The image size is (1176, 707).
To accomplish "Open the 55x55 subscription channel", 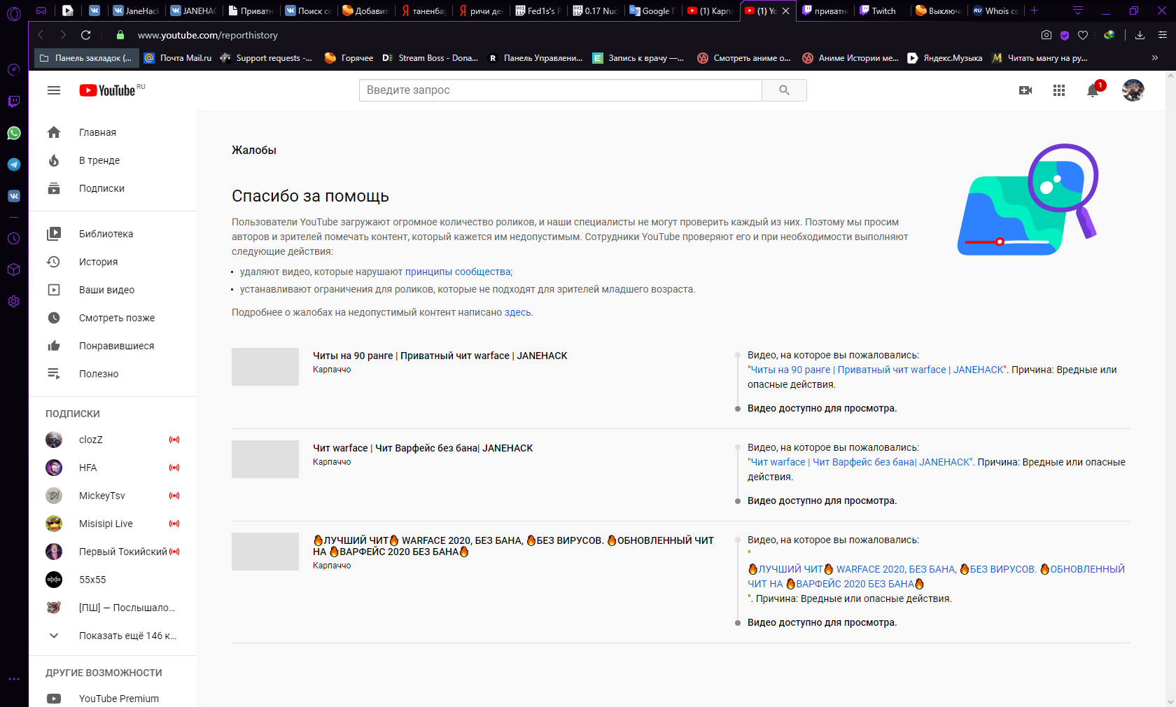I will point(113,580).
